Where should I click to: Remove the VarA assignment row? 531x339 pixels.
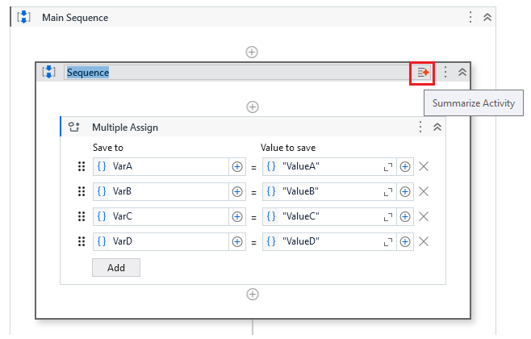pyautogui.click(x=424, y=166)
